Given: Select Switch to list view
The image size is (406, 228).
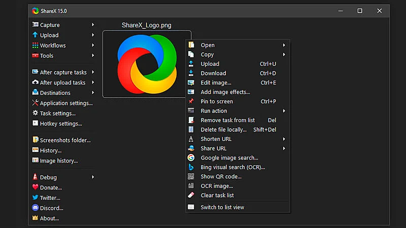Looking at the screenshot, I should tap(222, 207).
